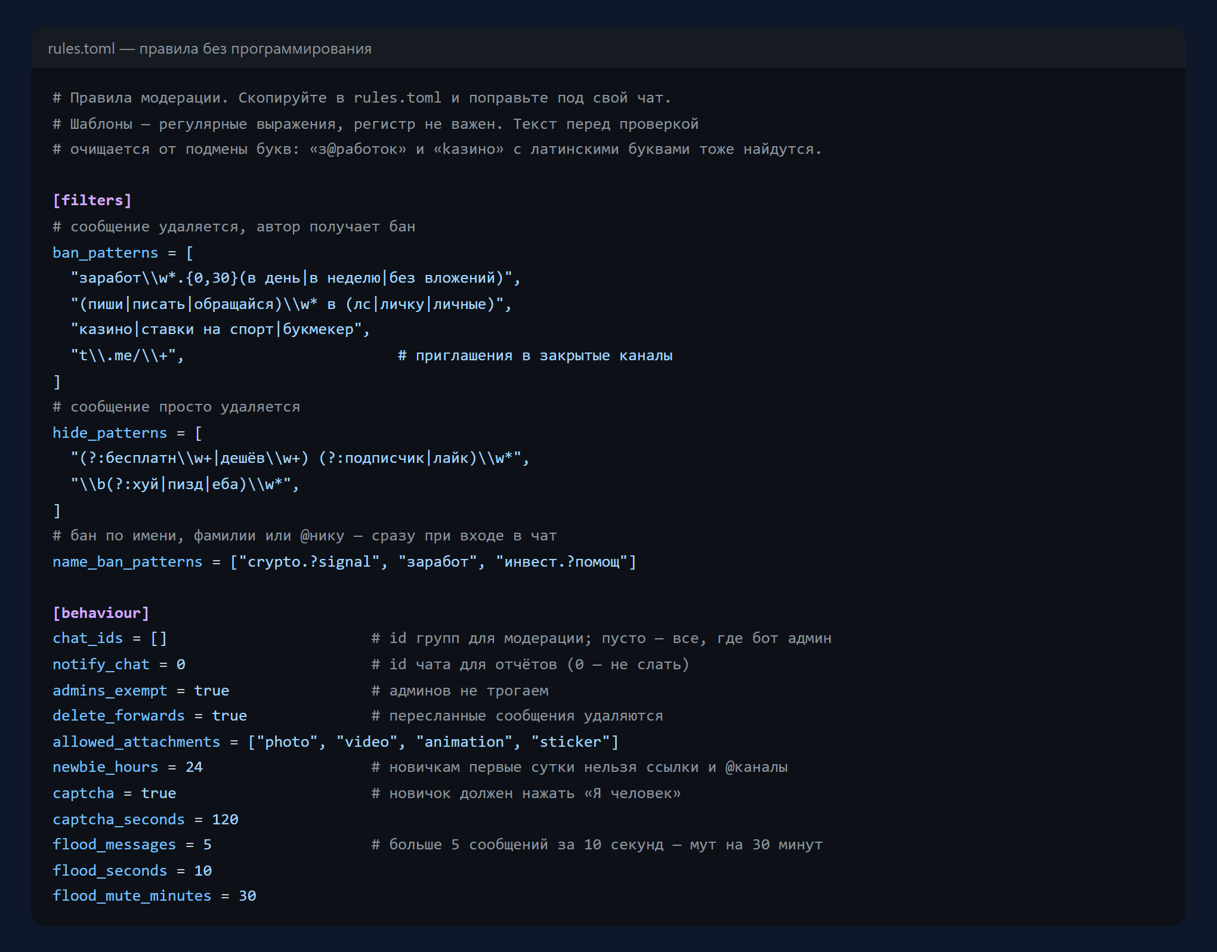Click the allowed_attachments key
This screenshot has height=952, width=1217.
137,742
